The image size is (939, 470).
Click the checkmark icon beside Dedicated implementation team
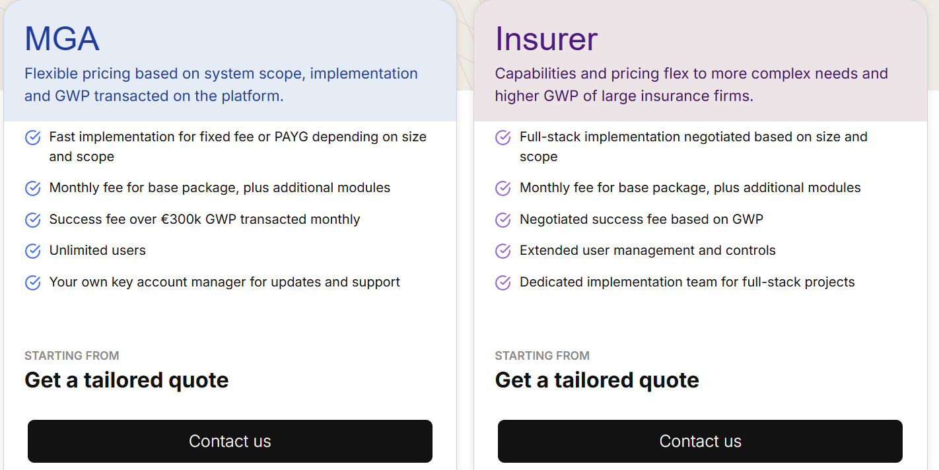pyautogui.click(x=503, y=283)
